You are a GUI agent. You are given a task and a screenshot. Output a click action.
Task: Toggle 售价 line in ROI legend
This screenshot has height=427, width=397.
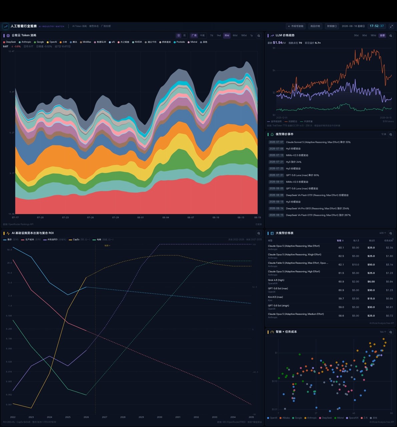(x=11, y=240)
